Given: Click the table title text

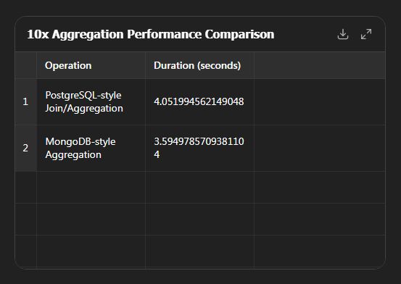Looking at the screenshot, I should click(151, 34).
